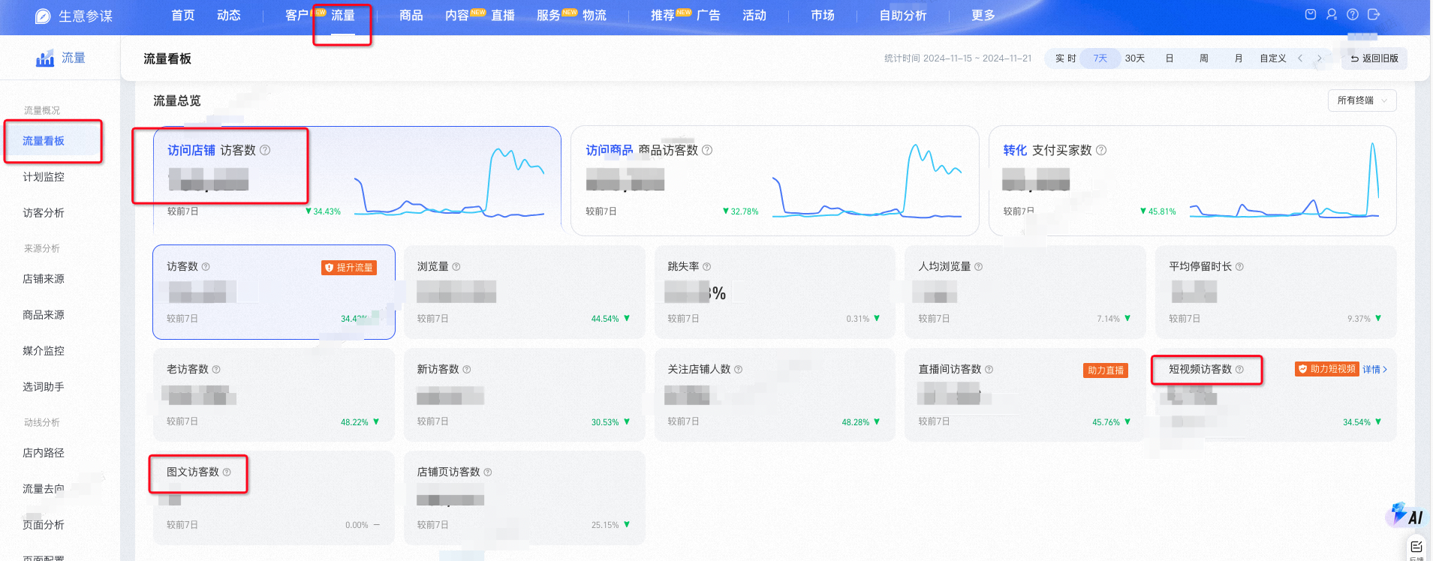The image size is (1433, 561).
Task: Click the help icon next to 老访客数
Action: 216,370
